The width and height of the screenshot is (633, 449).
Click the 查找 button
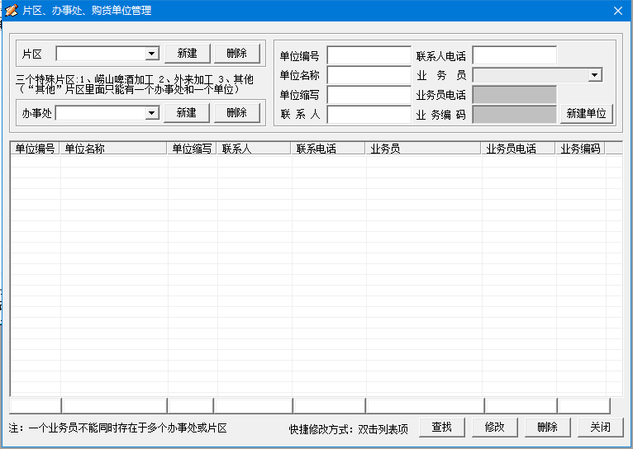442,427
